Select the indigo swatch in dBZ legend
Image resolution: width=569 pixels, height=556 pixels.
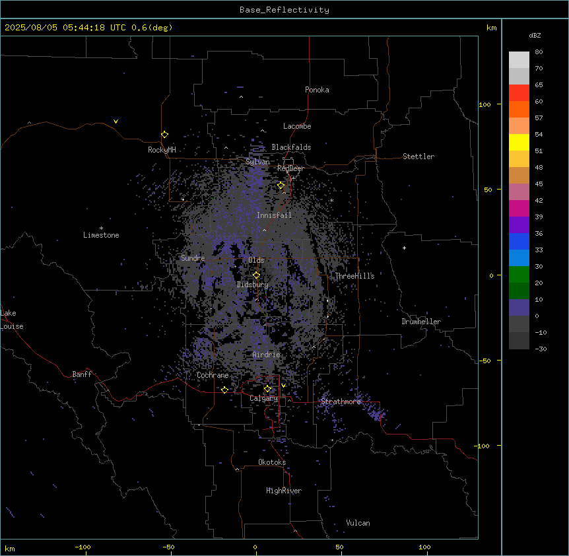pyautogui.click(x=519, y=308)
